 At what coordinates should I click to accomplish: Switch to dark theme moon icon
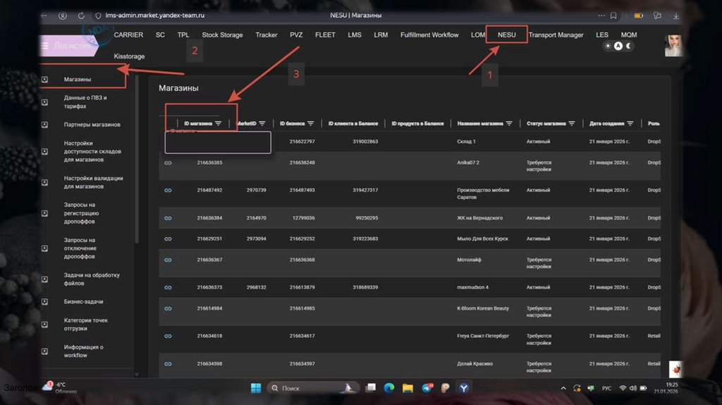(x=628, y=46)
